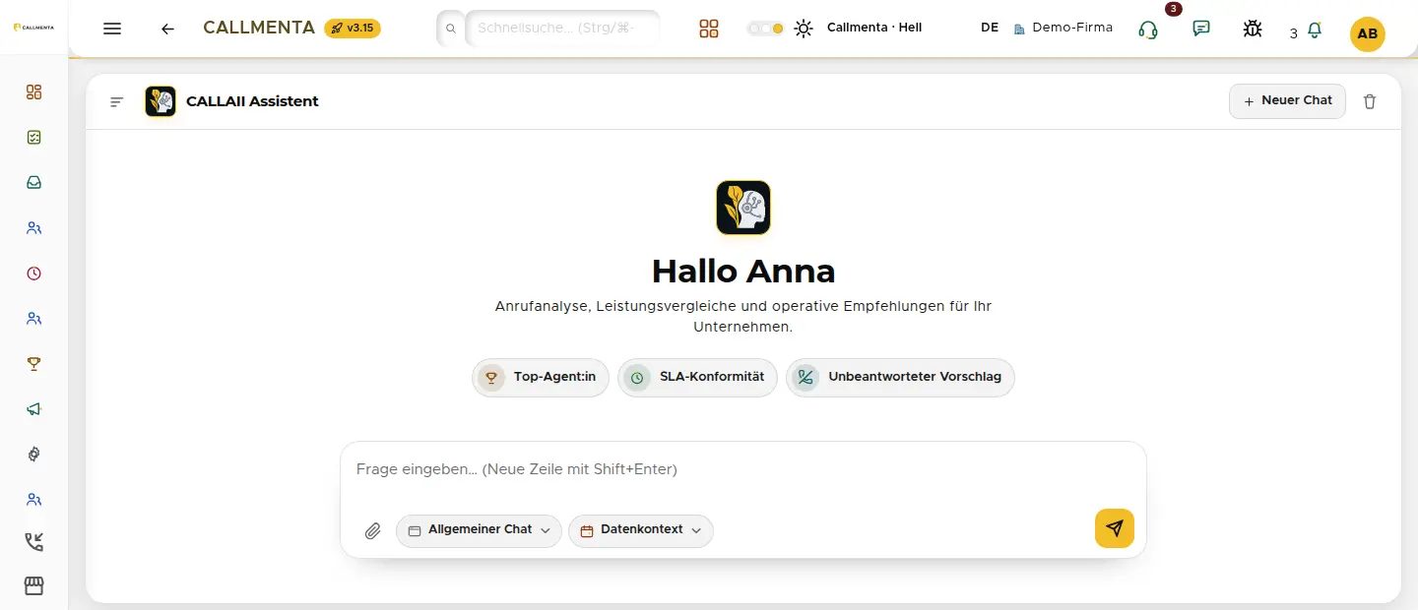
Task: Toggle the chat history list icon
Action: [x=117, y=101]
